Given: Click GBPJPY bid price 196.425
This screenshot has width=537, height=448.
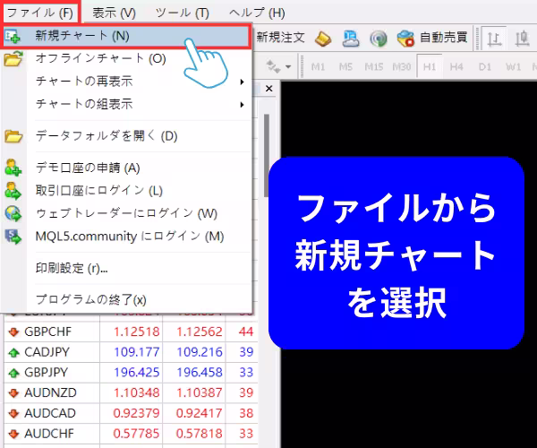Looking at the screenshot, I should coord(136,372).
